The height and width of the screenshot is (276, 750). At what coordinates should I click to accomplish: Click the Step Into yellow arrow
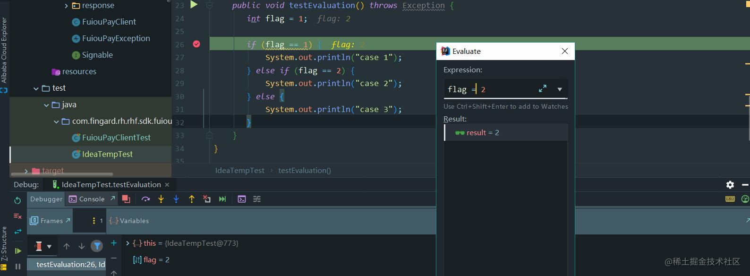[x=161, y=199]
